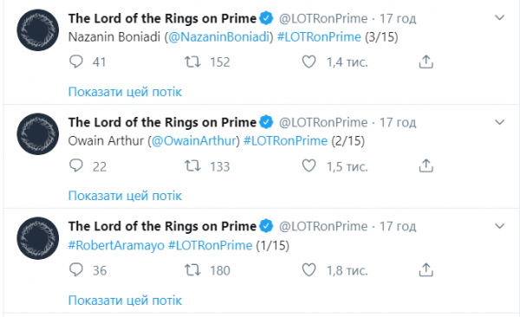Reply to the #RobertAramayo tweet
This screenshot has width=520, height=317.
76,270
